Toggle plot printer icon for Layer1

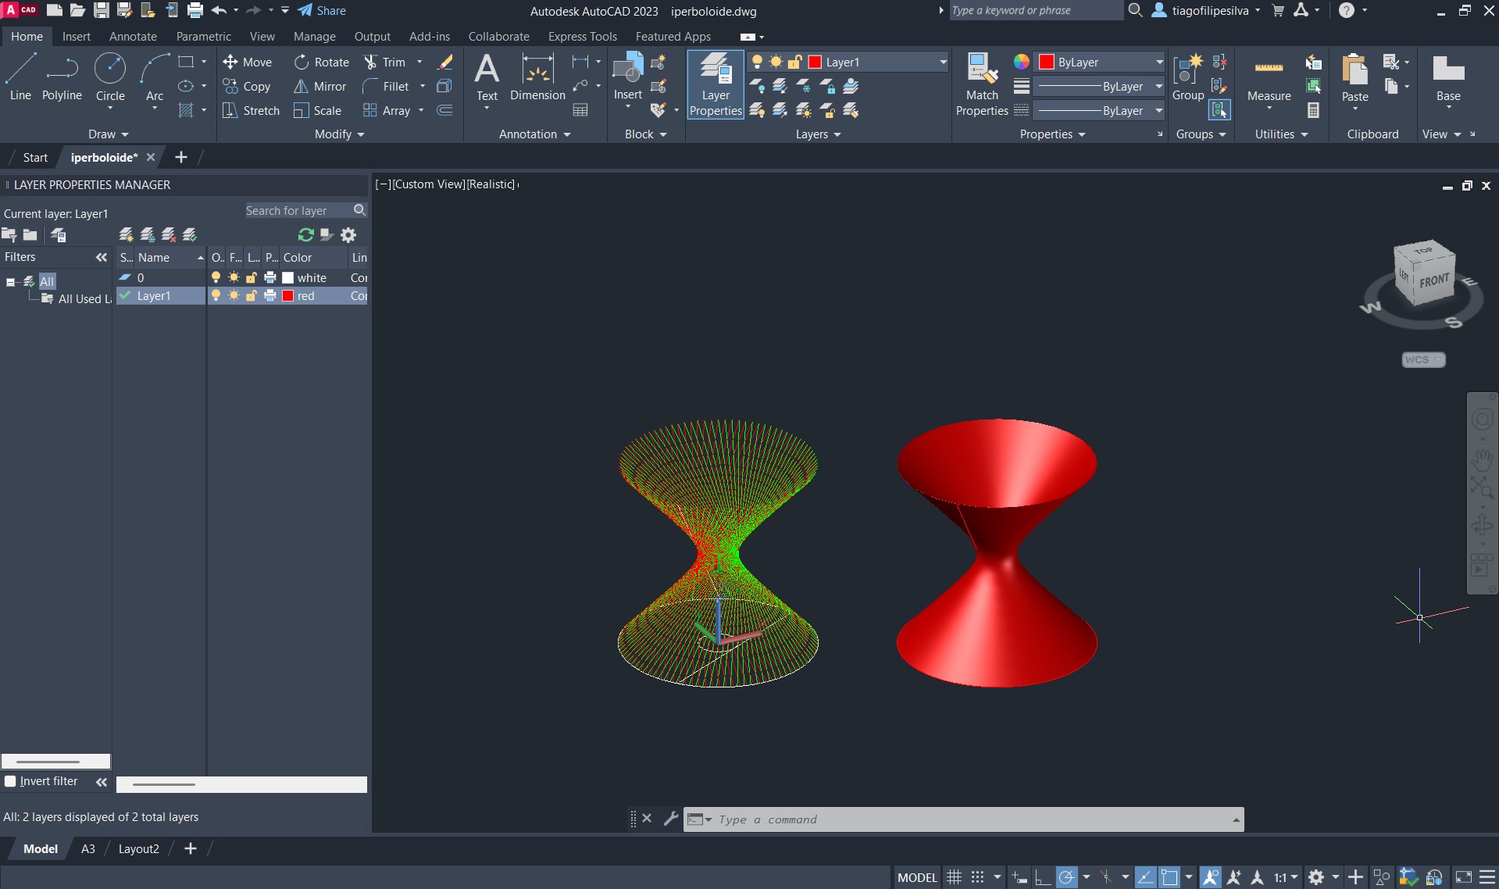[x=270, y=295]
